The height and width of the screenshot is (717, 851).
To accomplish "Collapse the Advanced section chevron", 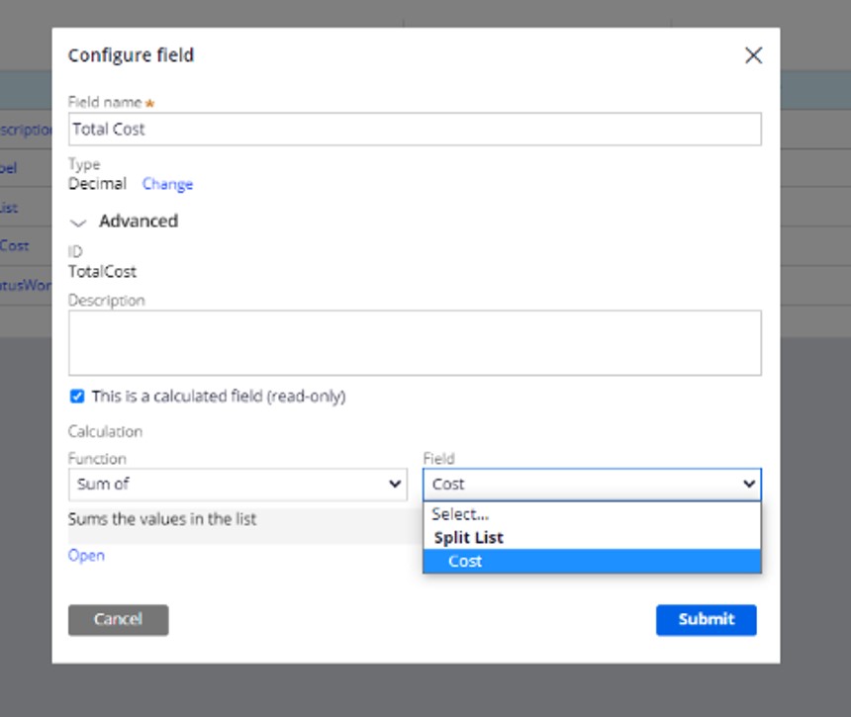I will (x=80, y=222).
